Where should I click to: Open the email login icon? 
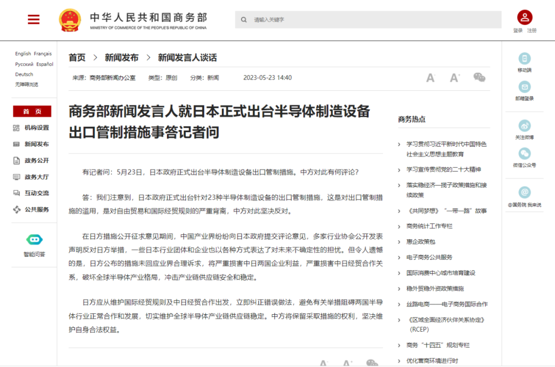click(524, 87)
